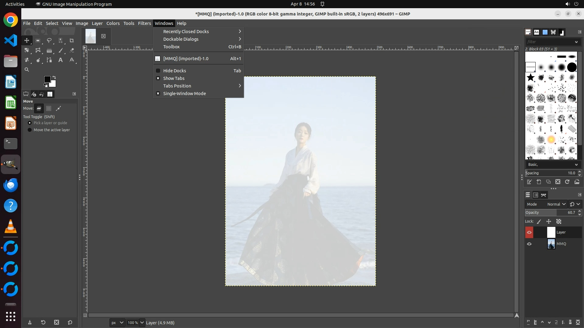This screenshot has height=328, width=584.
Task: Select the Free Select lasso tool
Action: click(x=49, y=40)
